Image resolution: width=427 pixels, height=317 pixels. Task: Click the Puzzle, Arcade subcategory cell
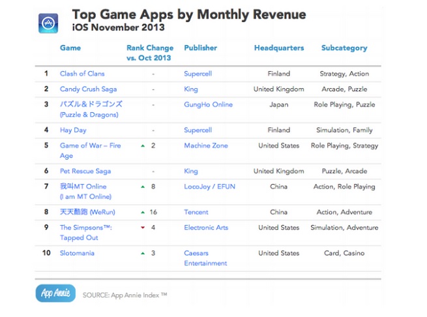pyautogui.click(x=344, y=171)
